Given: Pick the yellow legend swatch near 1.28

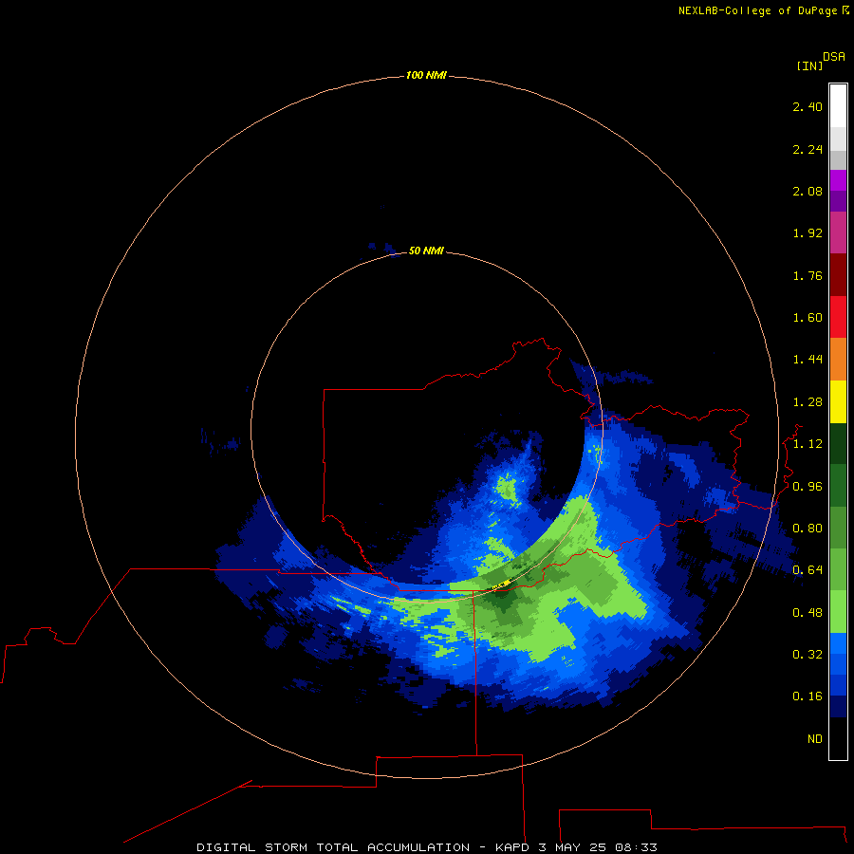Looking at the screenshot, I should tap(838, 401).
